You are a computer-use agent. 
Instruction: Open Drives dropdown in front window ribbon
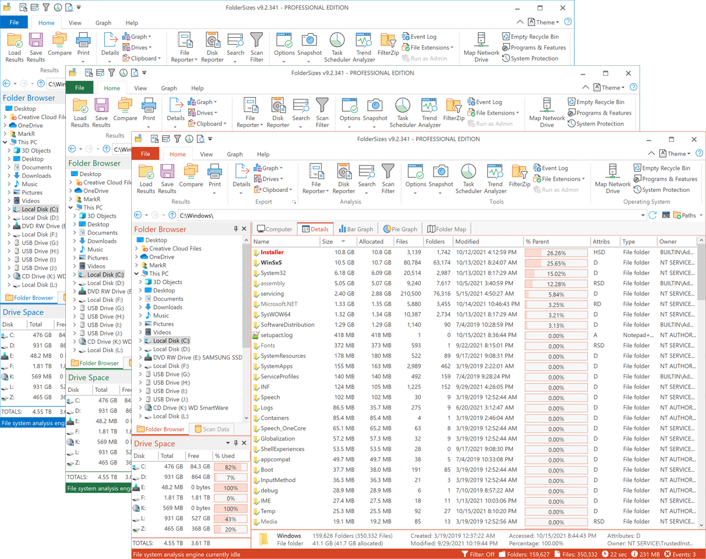(268, 179)
